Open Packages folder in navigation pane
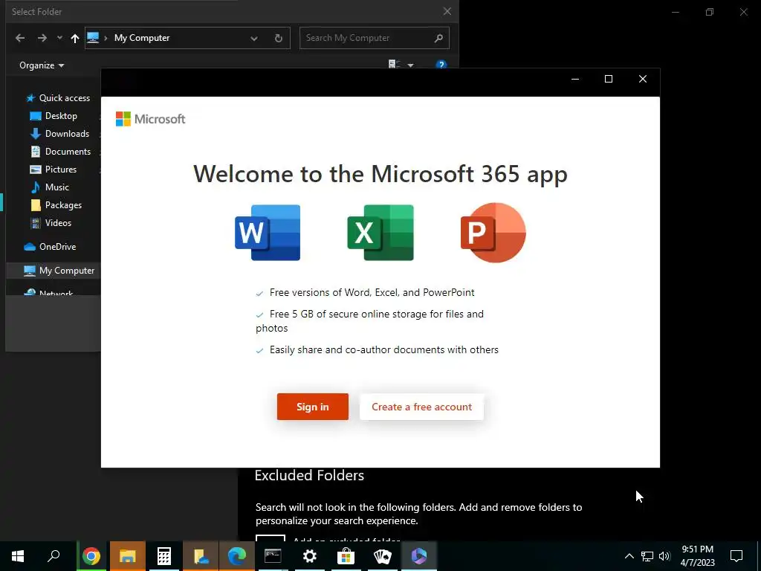 [x=56, y=205]
